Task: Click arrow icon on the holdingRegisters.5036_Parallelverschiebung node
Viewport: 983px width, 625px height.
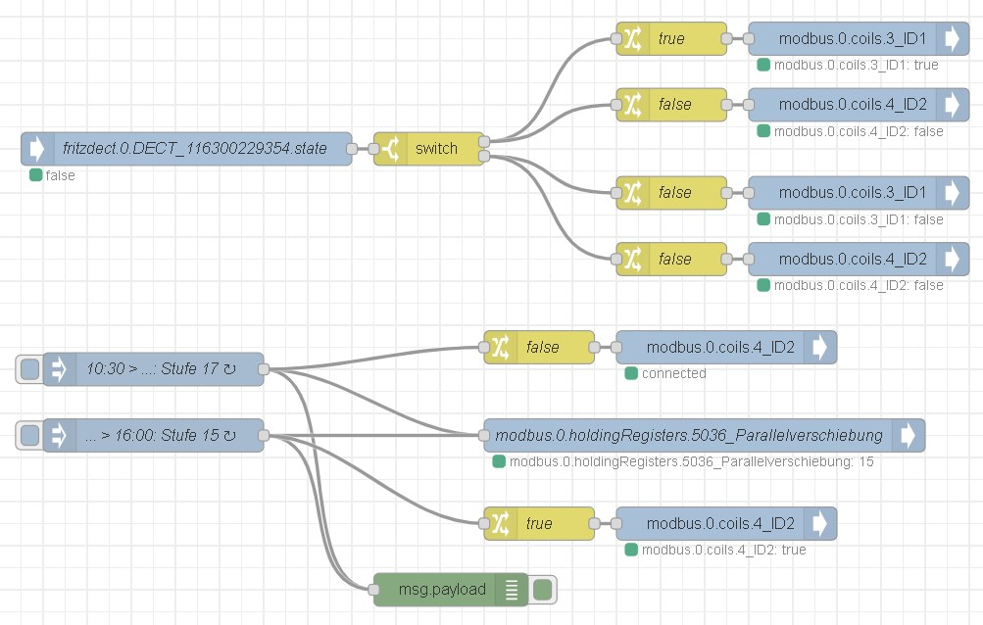Action: pyautogui.click(x=909, y=435)
